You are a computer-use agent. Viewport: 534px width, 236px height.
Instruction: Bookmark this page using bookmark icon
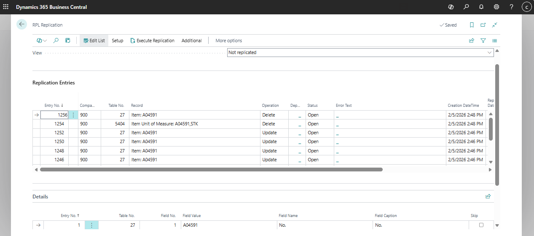tap(472, 25)
